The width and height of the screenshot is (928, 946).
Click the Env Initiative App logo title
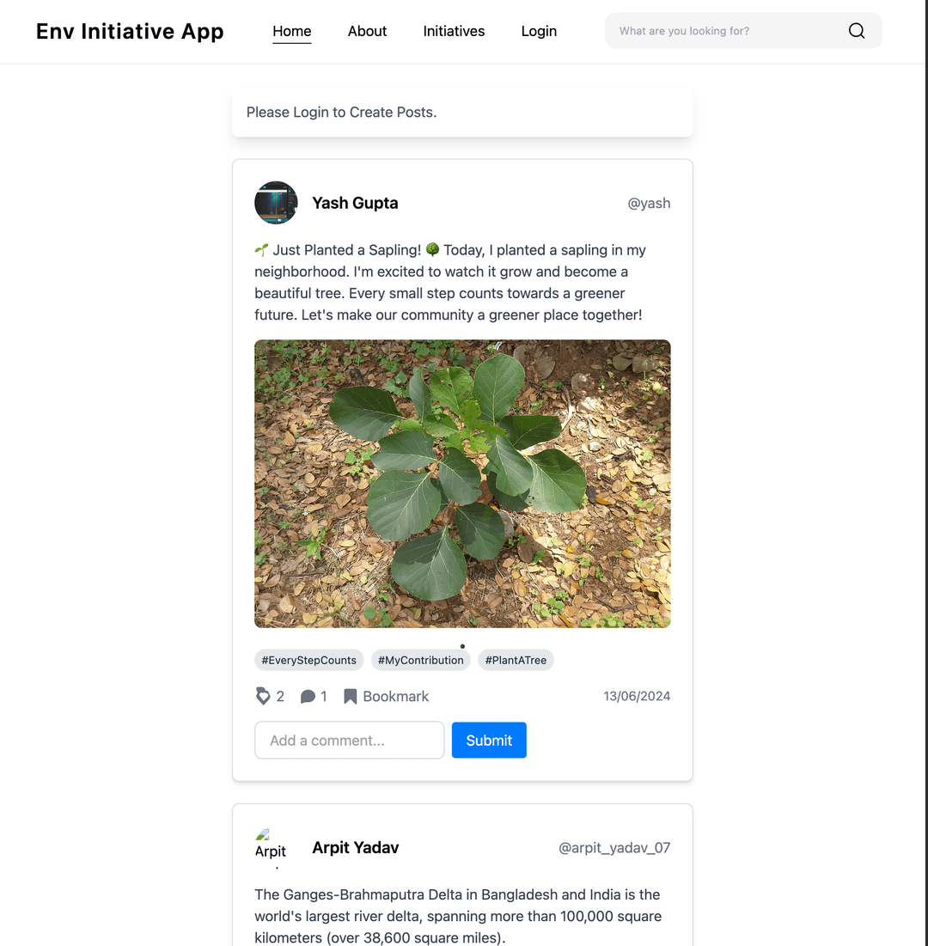pyautogui.click(x=130, y=31)
